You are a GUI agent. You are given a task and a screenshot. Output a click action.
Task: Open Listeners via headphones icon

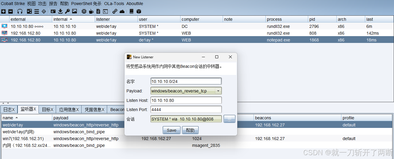(20, 11)
